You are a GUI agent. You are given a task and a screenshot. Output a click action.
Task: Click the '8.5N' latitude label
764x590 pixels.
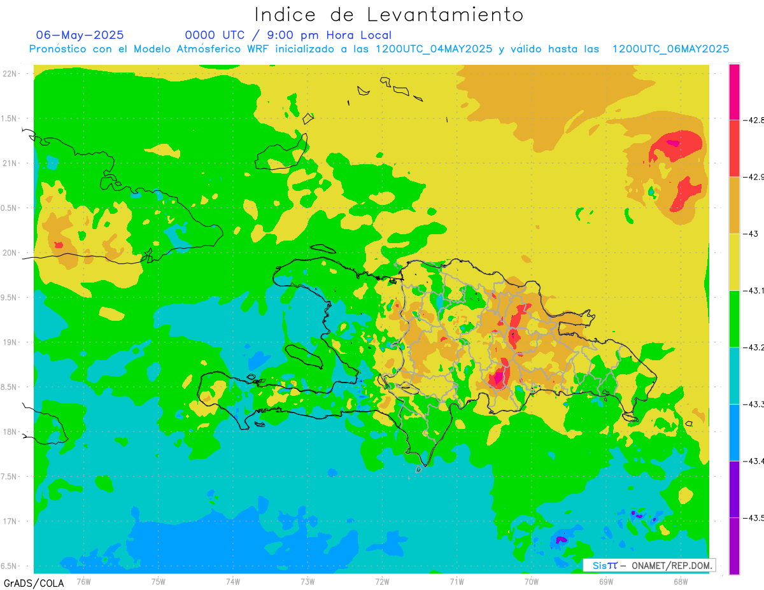tap(10, 387)
